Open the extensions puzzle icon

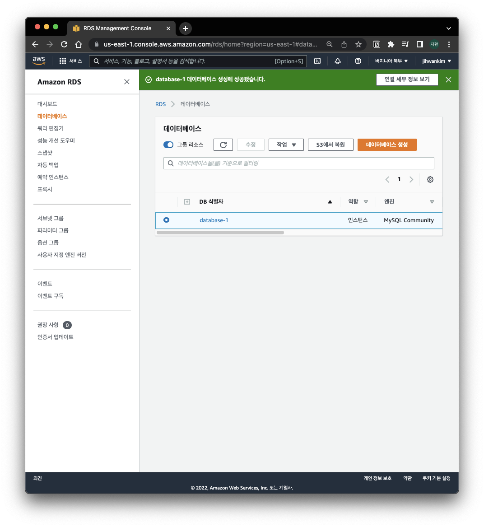click(x=391, y=44)
